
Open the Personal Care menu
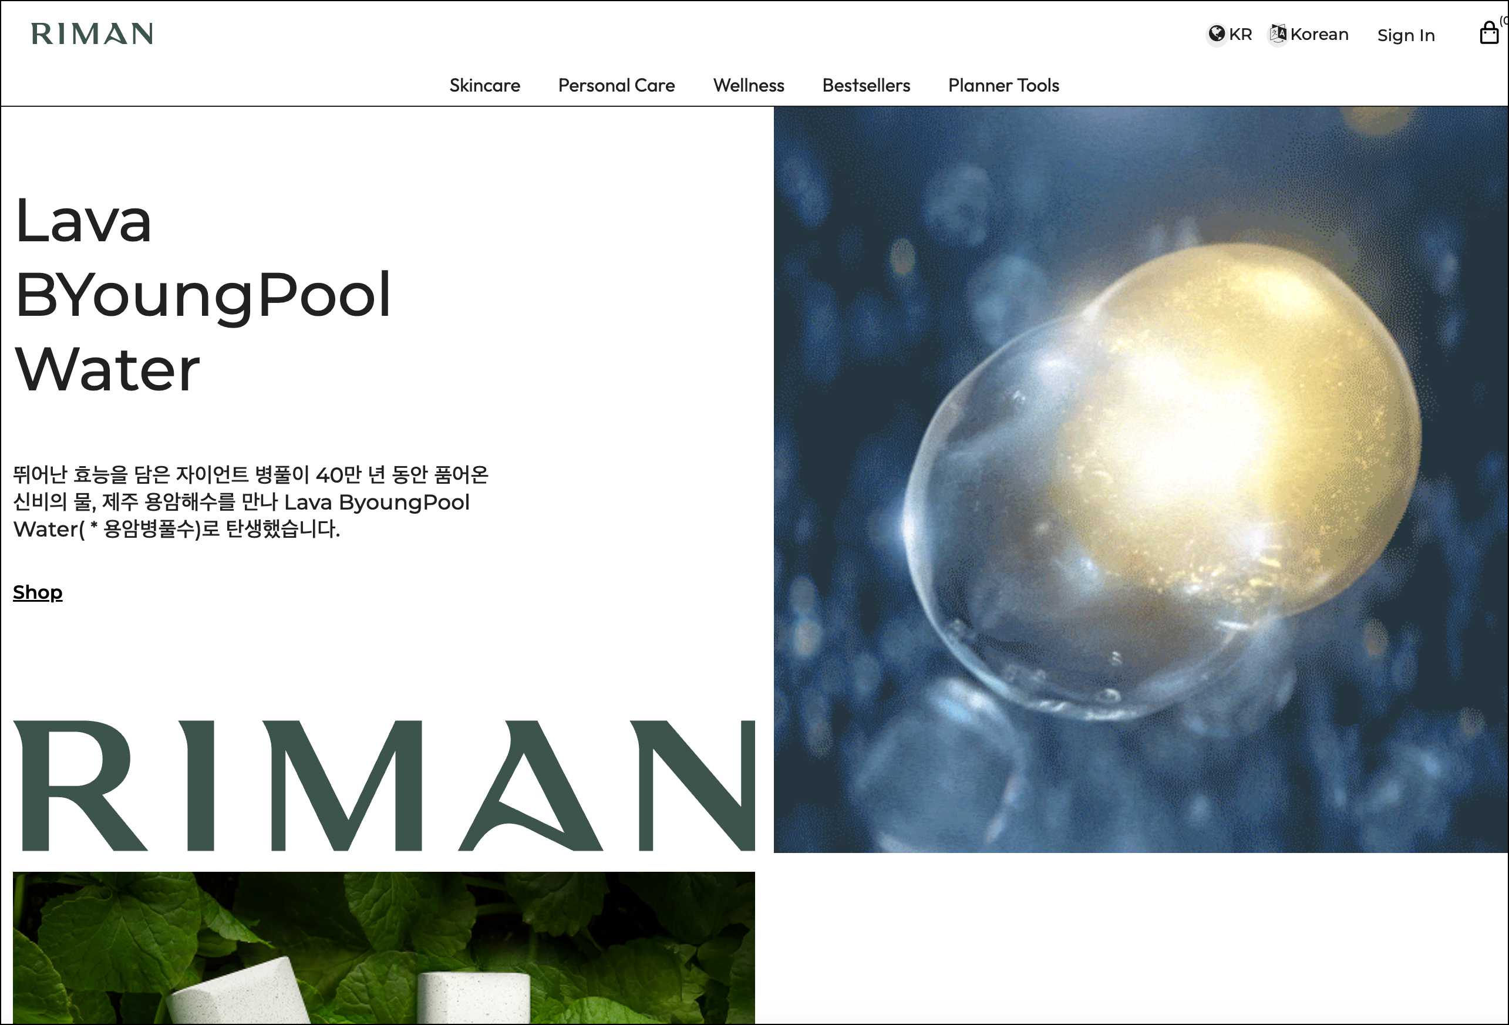click(615, 85)
